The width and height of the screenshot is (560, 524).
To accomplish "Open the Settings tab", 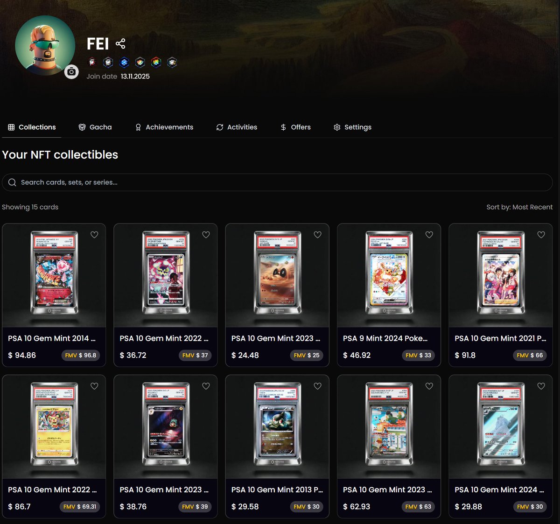I will 352,127.
